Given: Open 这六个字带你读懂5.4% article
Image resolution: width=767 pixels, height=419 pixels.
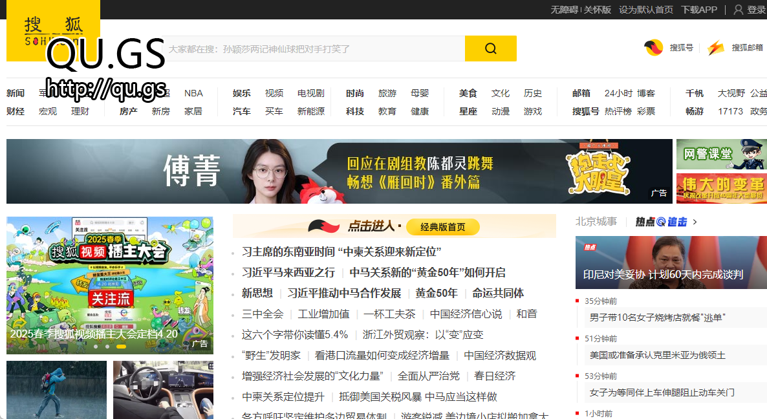Looking at the screenshot, I should 294,334.
